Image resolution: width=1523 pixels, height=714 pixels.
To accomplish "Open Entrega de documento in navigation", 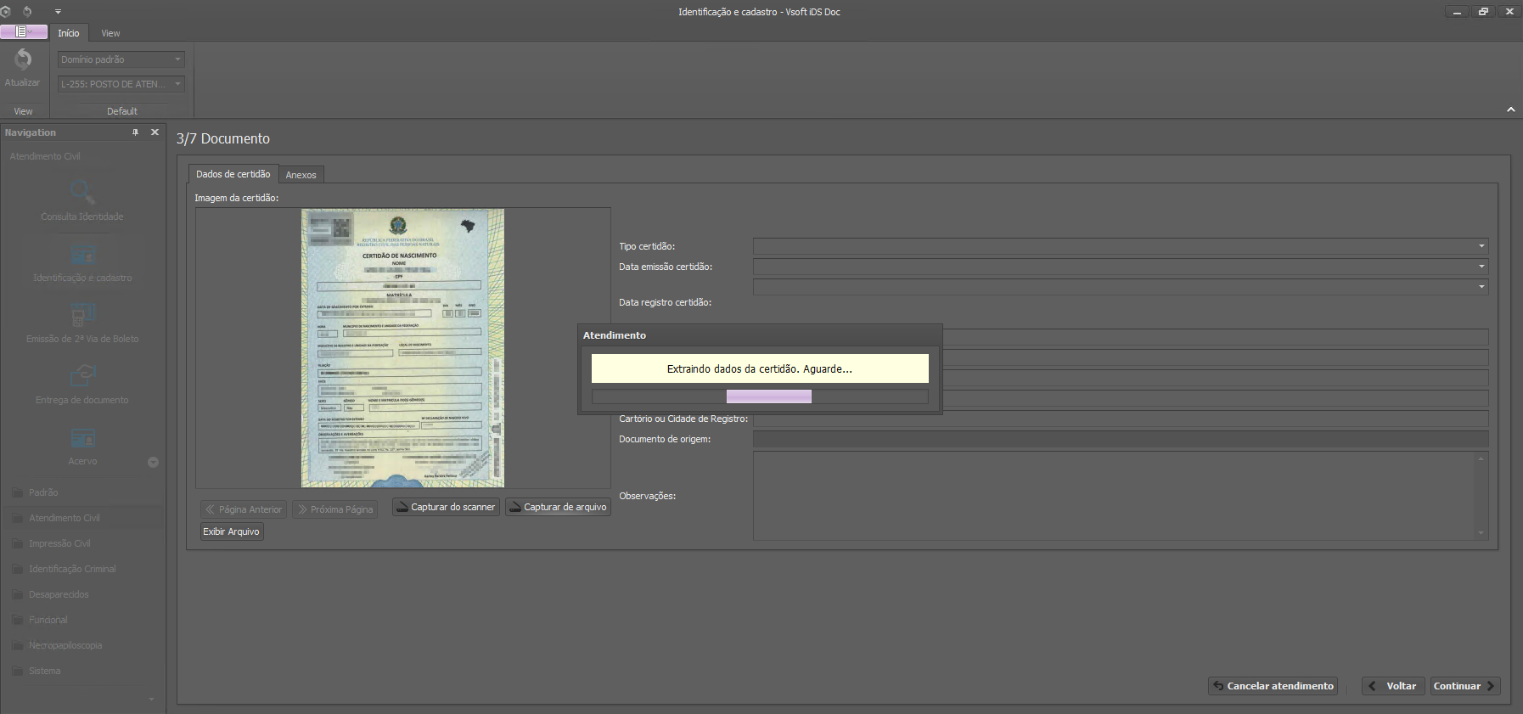I will [x=82, y=385].
